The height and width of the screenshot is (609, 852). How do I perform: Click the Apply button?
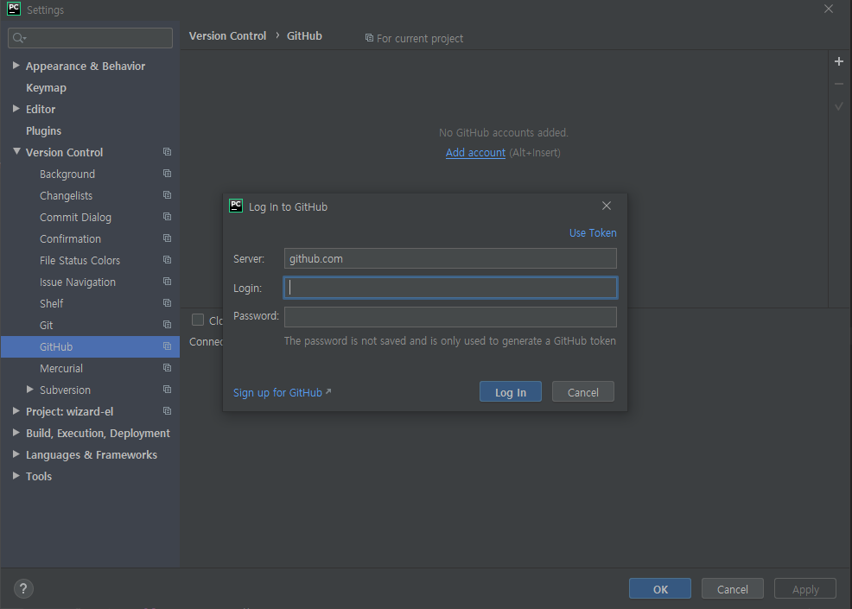pos(805,589)
